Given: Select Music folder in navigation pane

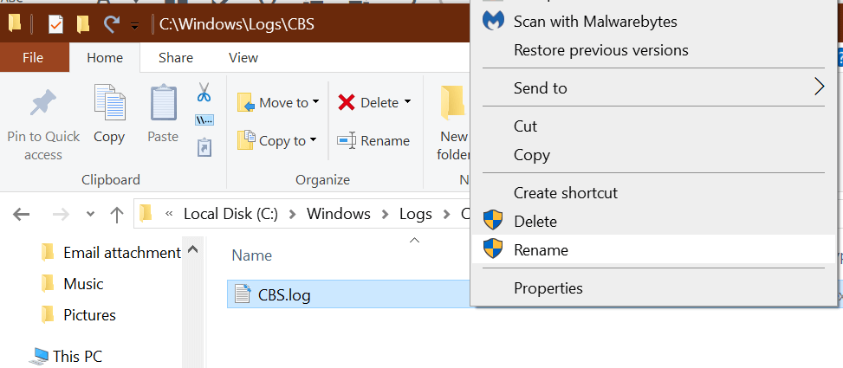Looking at the screenshot, I should click(x=72, y=283).
